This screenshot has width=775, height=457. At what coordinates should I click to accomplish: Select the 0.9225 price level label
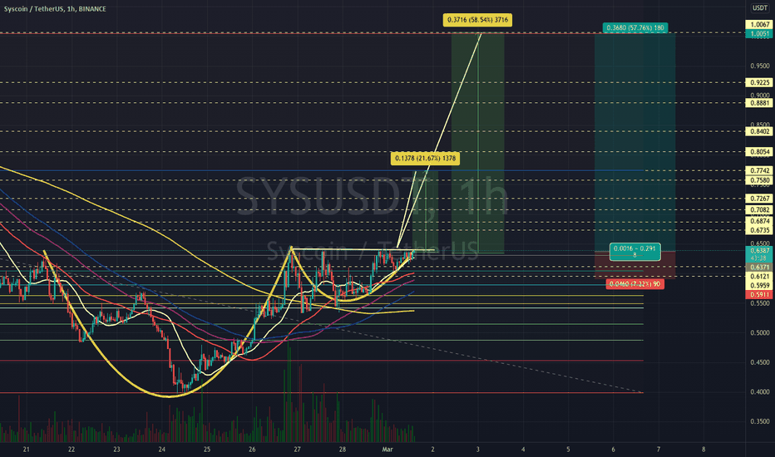(x=760, y=82)
